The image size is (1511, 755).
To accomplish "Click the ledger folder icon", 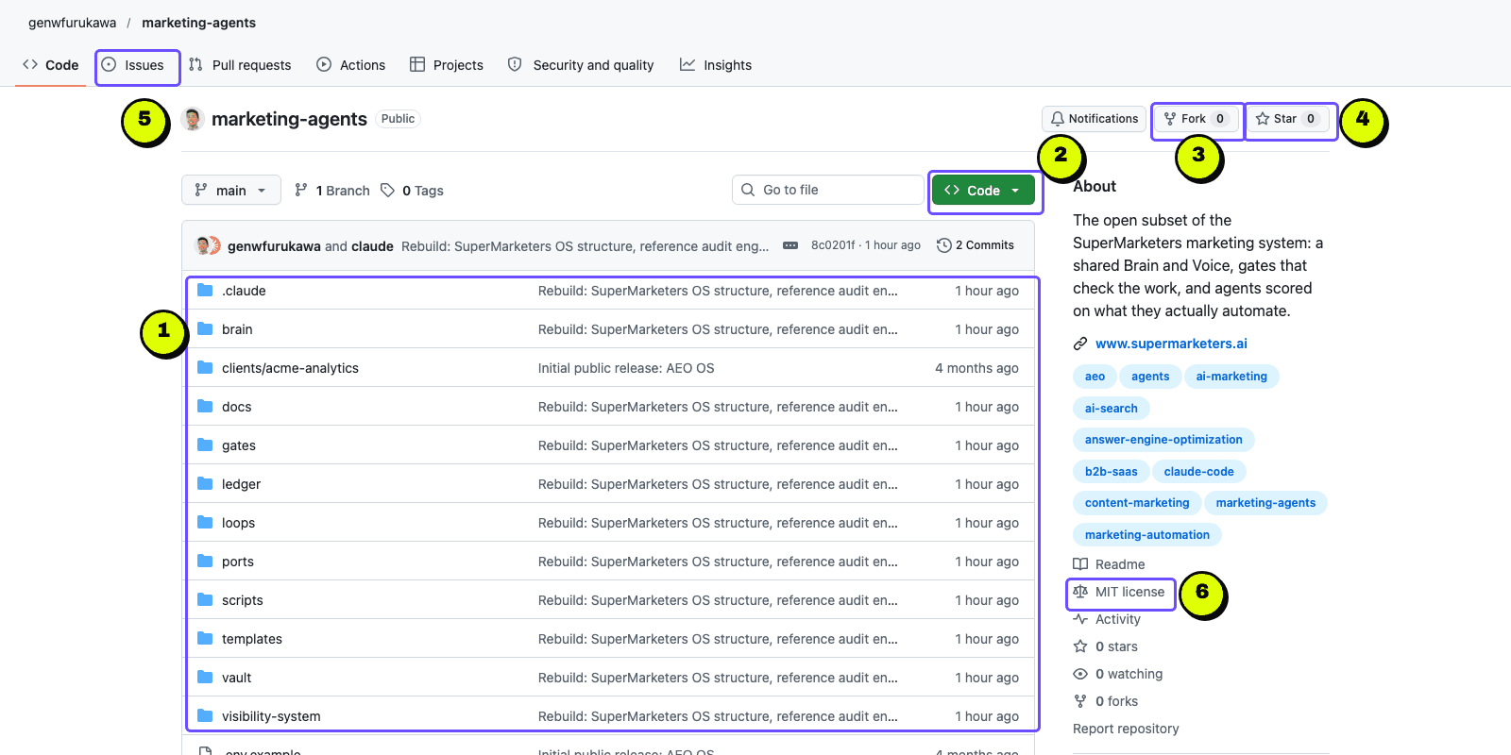I will click(205, 483).
